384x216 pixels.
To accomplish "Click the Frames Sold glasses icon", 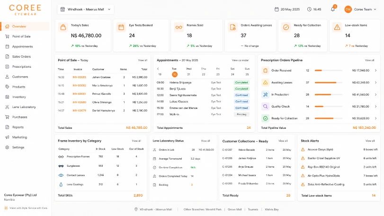I will pos(179,27).
